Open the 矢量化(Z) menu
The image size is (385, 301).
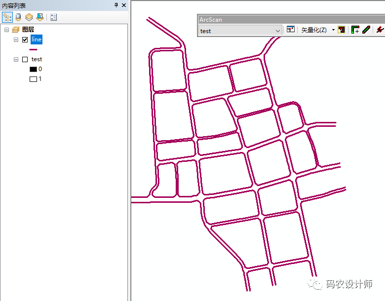point(314,30)
